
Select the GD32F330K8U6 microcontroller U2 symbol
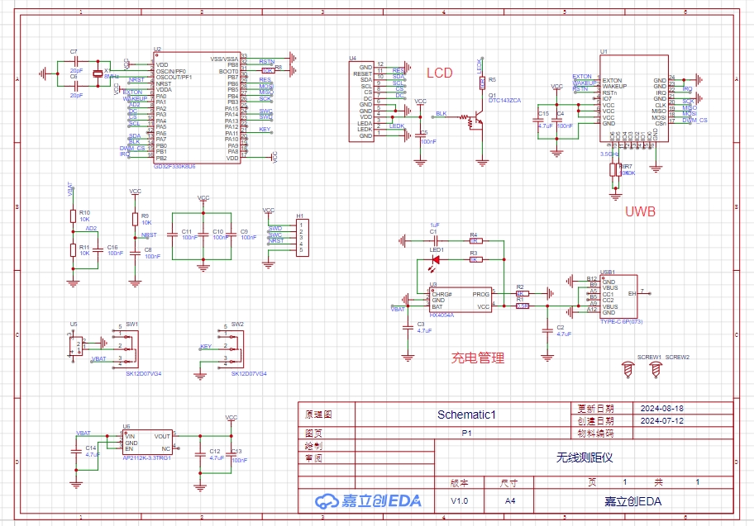[x=197, y=108]
